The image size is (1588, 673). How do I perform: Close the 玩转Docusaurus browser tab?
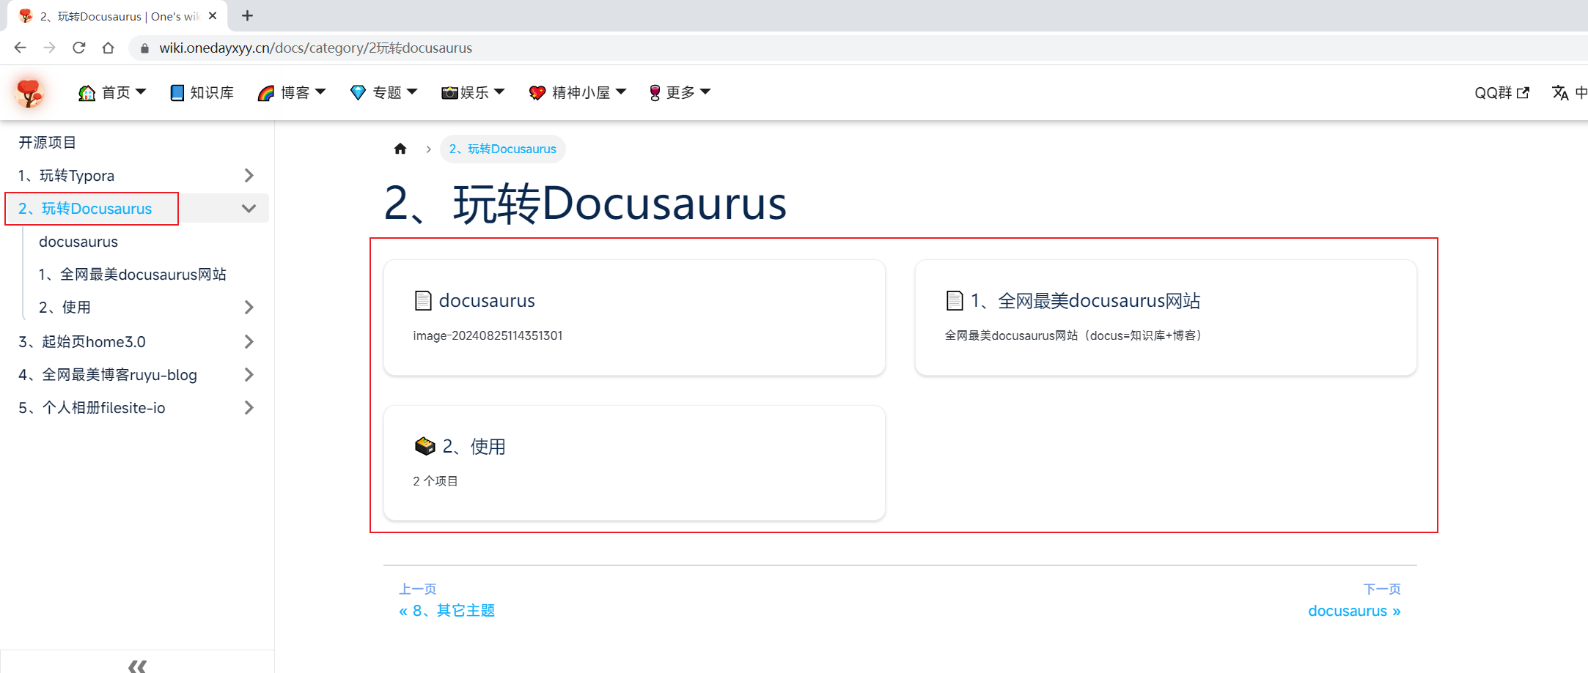213,15
